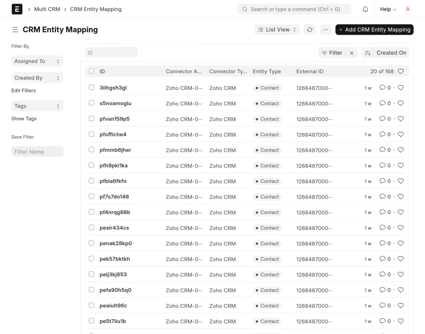425x334 pixels.
Task: Click Edit Filters link
Action: pos(23,91)
